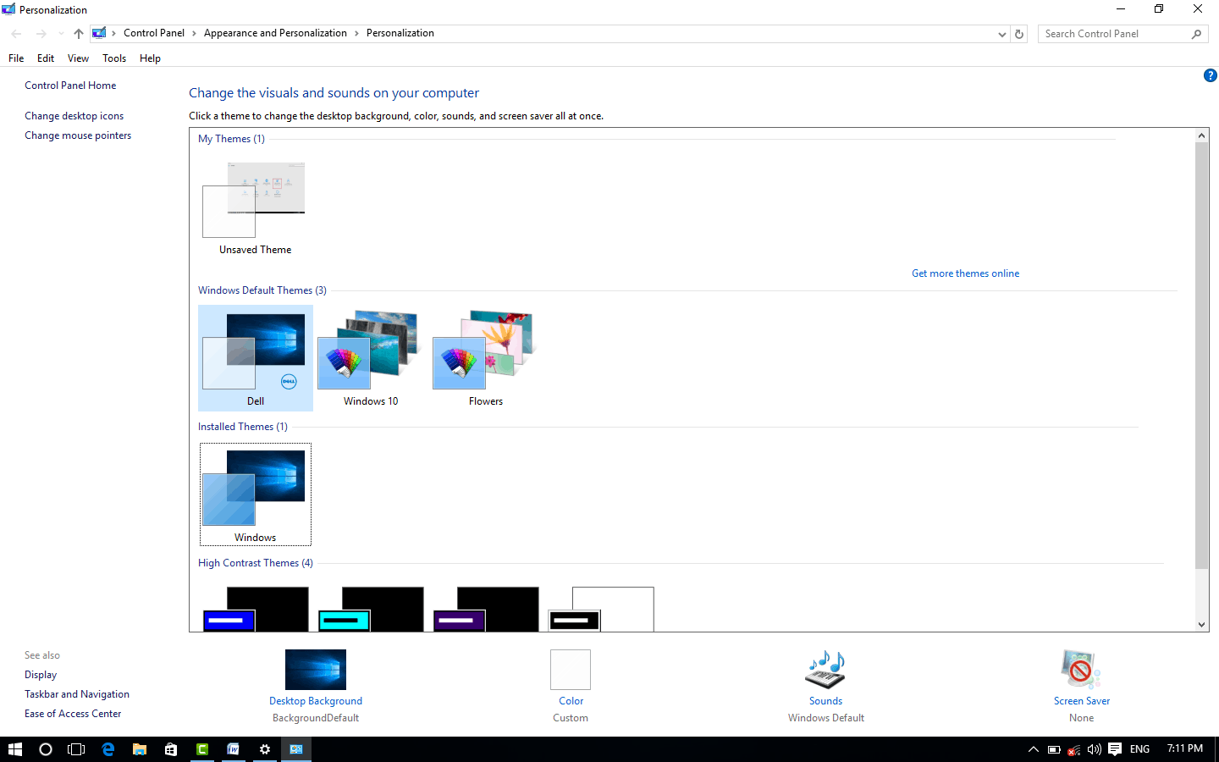Click the Desktop Background label link

pos(316,701)
